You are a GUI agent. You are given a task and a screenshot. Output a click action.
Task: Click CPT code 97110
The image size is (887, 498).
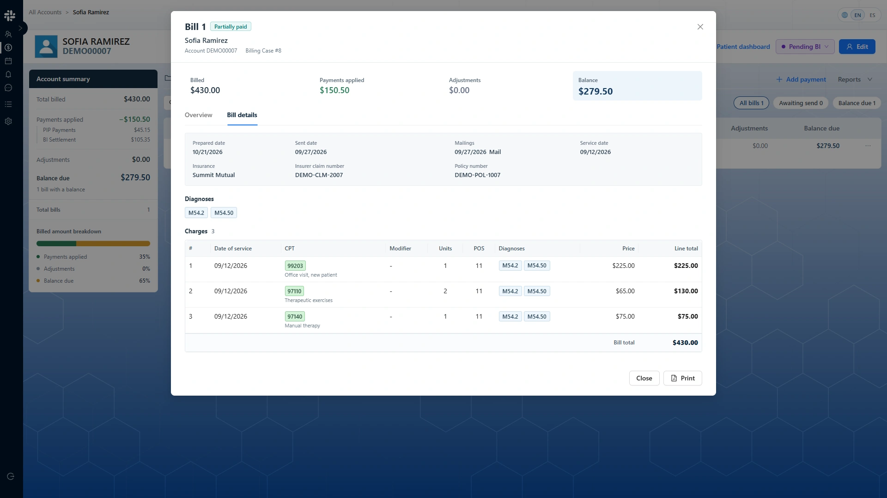(294, 291)
